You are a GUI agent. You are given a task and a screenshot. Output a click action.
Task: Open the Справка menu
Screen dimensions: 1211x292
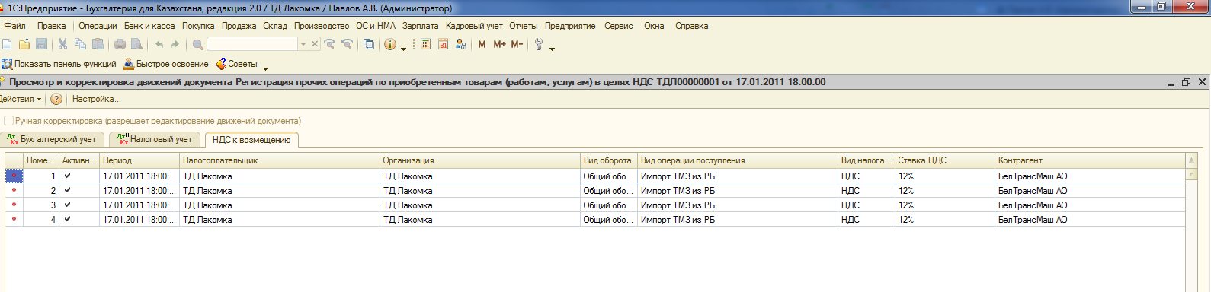pos(691,26)
